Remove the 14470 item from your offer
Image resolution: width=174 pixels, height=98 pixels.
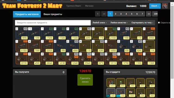(111, 82)
